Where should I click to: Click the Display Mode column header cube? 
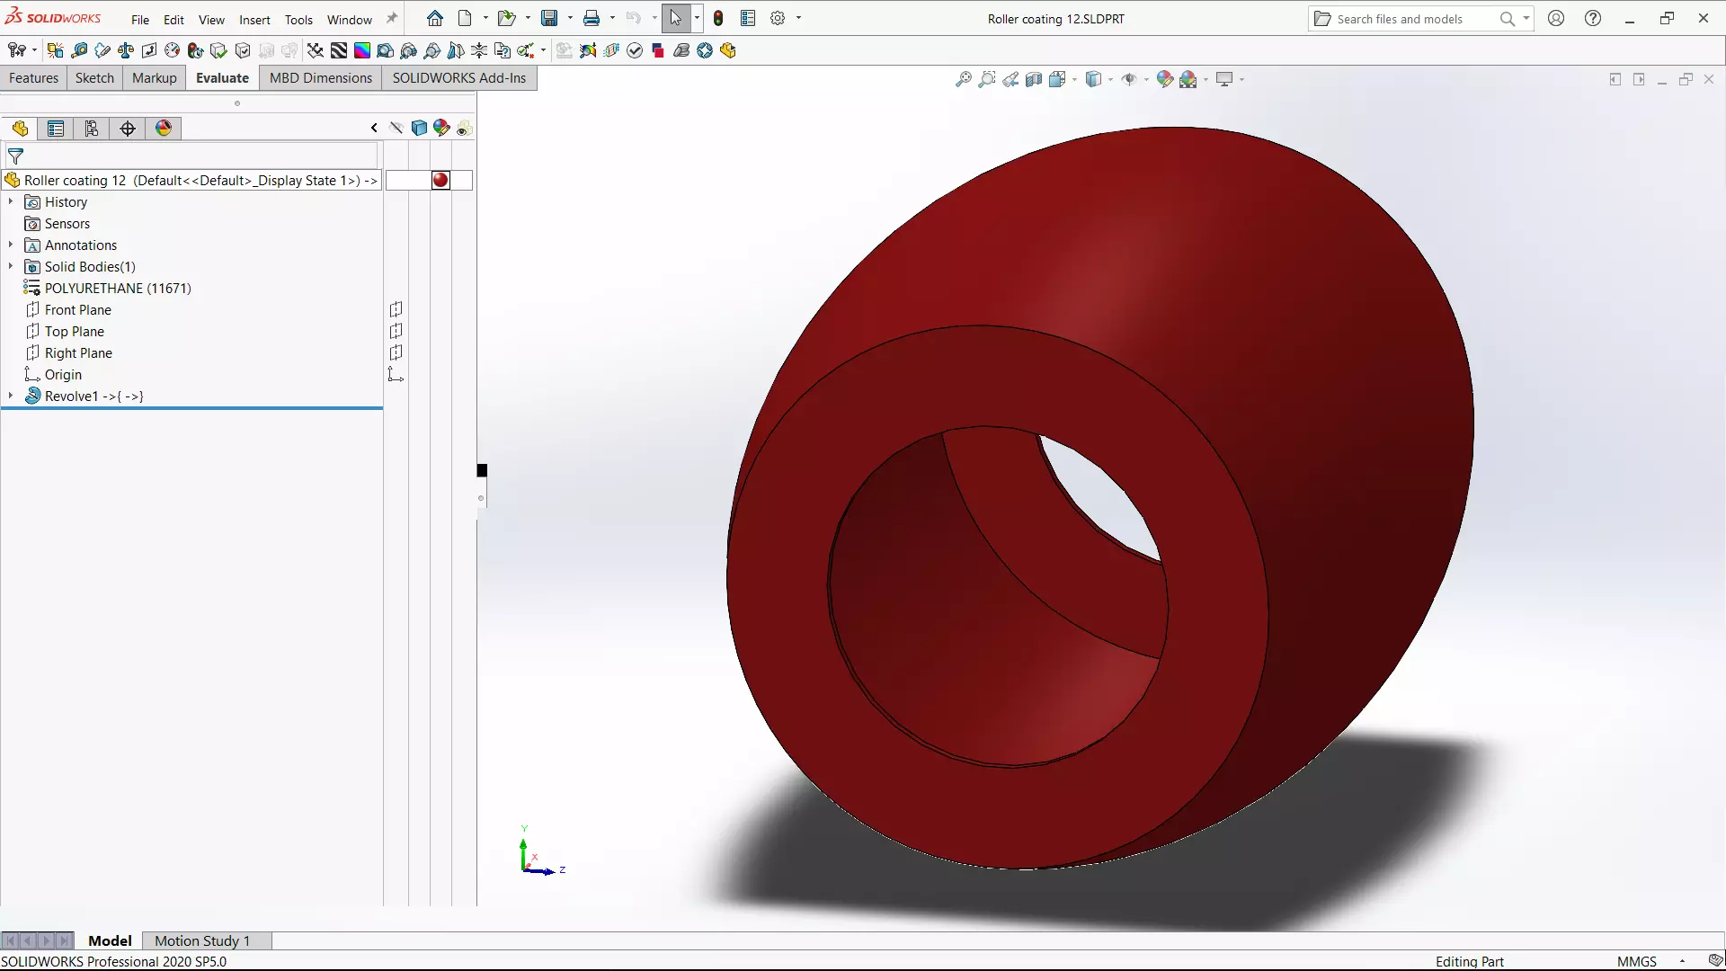419,128
